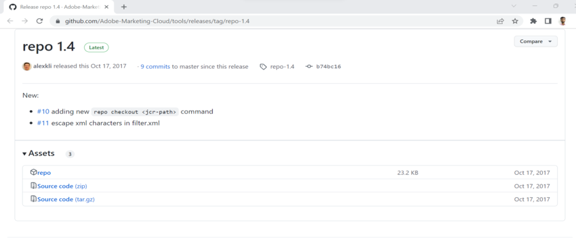Open a new tab with plus button
The image size is (576, 243).
(x=124, y=7)
